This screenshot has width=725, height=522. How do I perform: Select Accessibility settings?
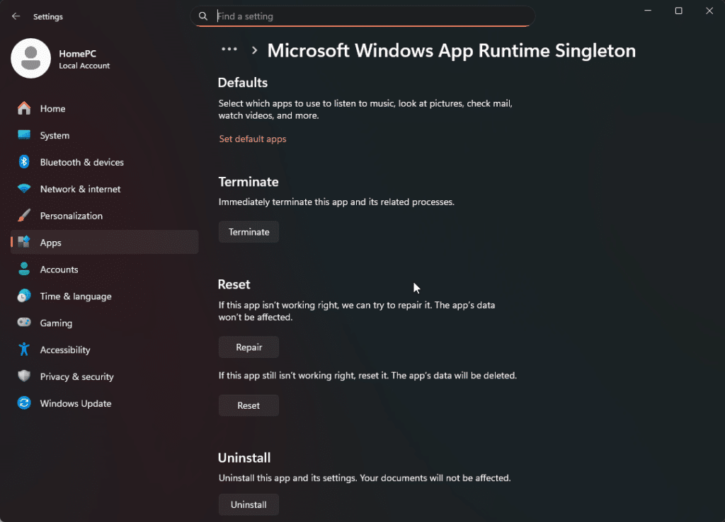click(105, 349)
